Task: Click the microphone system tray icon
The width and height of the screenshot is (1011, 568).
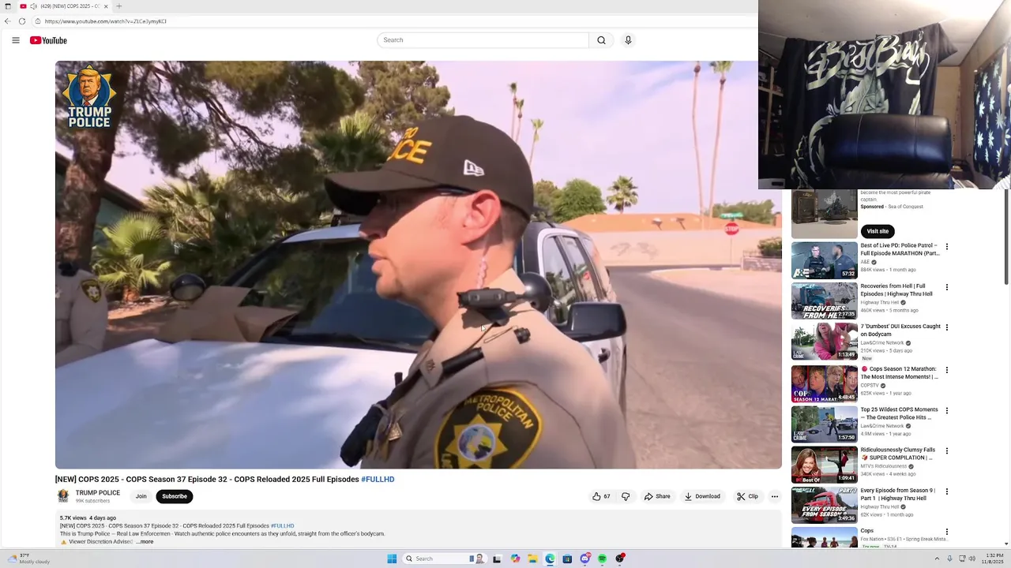Action: pos(950,559)
